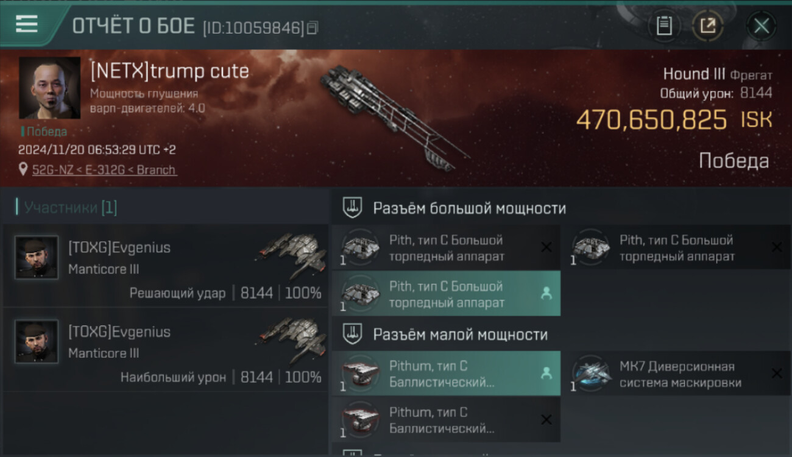Open Evgenius portrait in Наибольший урон row
The width and height of the screenshot is (792, 457).
coord(37,342)
